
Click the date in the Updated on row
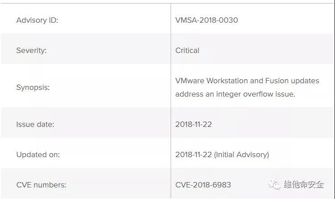click(193, 154)
